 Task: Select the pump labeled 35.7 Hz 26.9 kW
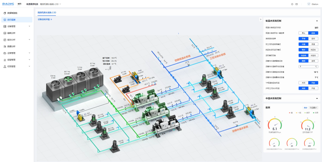(94, 120)
